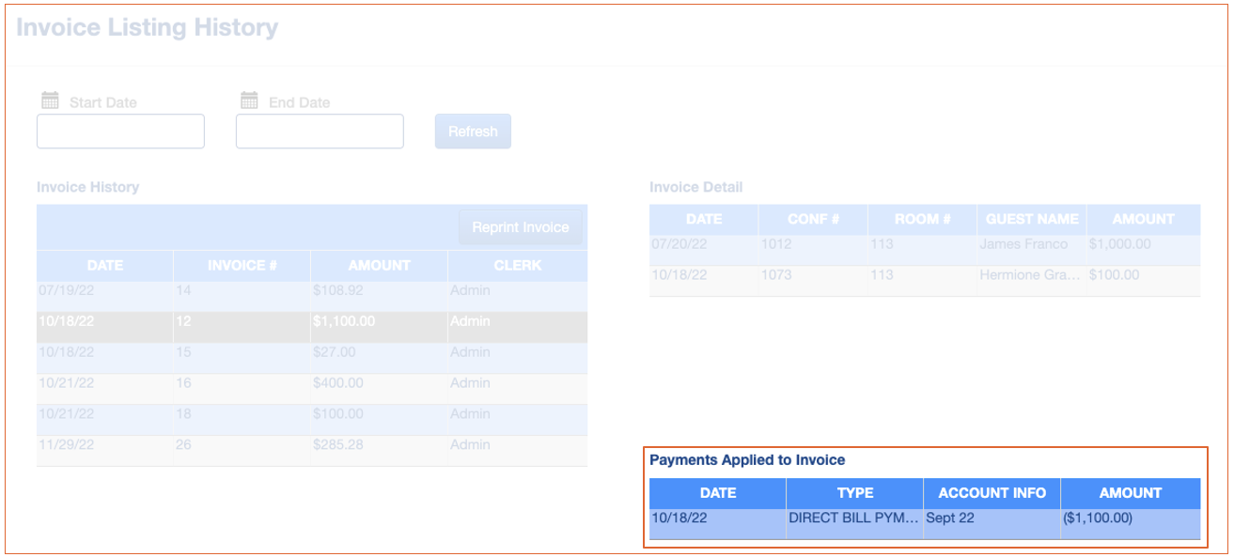Choose the $400.00 invoice row

[312, 383]
